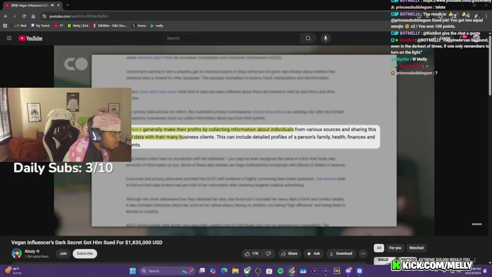The height and width of the screenshot is (277, 492).
Task: Download the current video
Action: coord(341,254)
